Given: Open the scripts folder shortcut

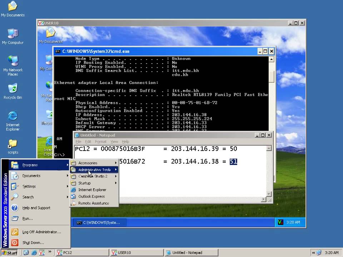Looking at the screenshot, I should pyautogui.click(x=13, y=146).
